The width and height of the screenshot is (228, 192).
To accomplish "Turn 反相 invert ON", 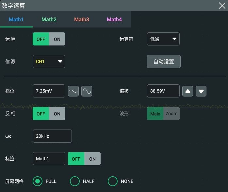I will (57, 113).
